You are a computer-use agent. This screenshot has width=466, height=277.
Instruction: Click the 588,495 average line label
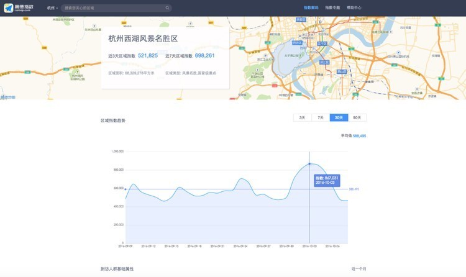[x=354, y=189]
